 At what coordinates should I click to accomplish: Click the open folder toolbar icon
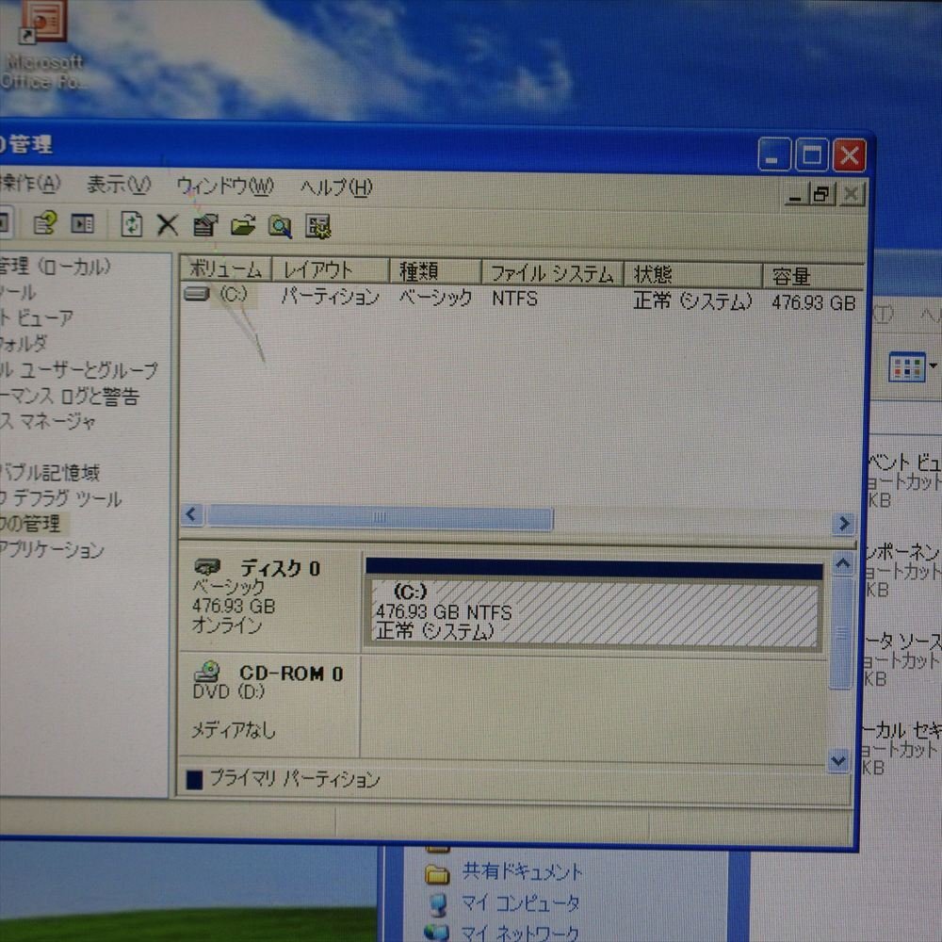coord(243,226)
